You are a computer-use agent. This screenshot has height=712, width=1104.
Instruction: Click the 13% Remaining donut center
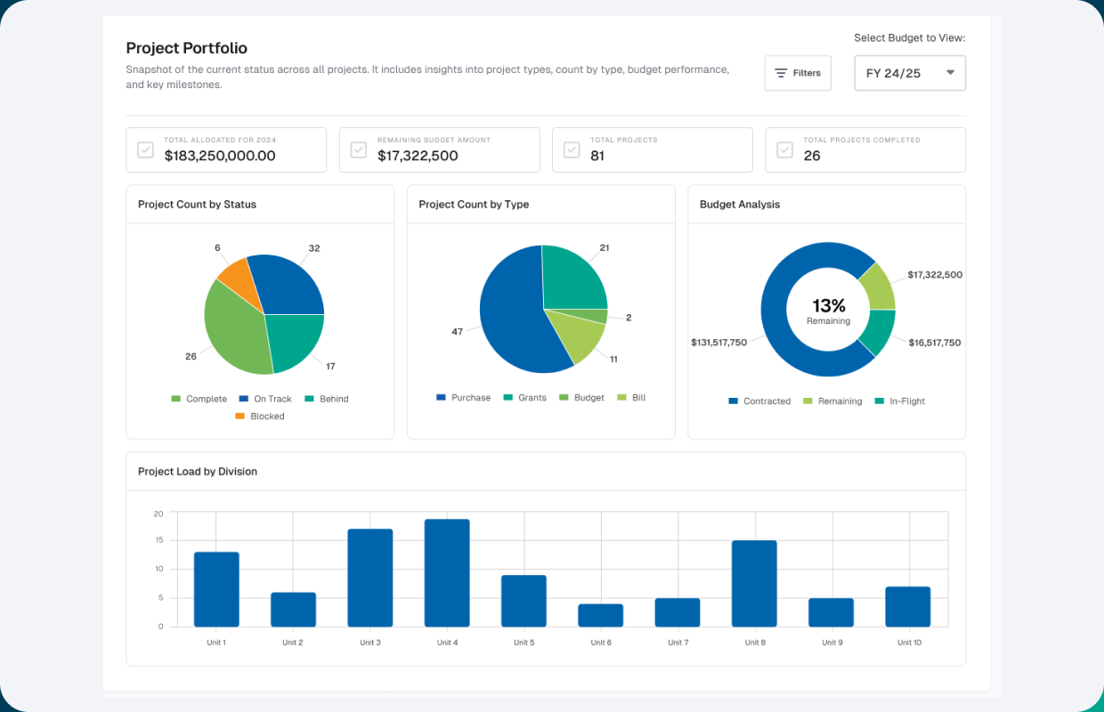pos(828,310)
